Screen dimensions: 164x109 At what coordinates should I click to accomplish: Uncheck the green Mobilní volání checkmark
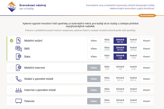(11, 41)
